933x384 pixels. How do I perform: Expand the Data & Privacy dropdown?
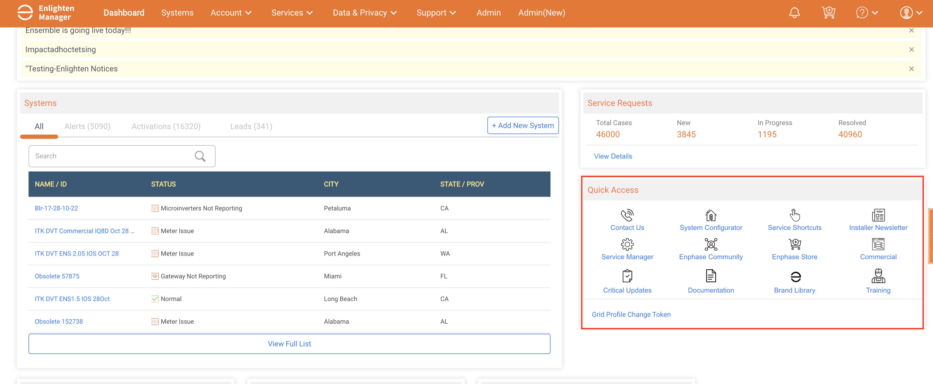[365, 13]
